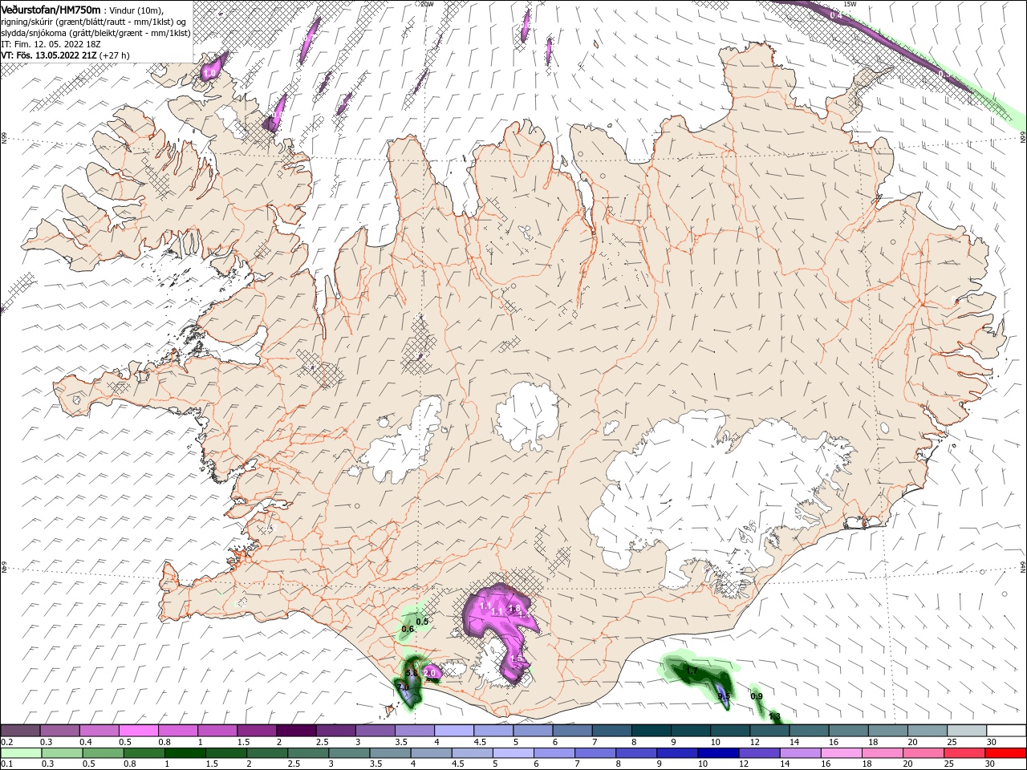The image size is (1027, 770).
Task: Choose the deep navy 10–12 swatch in lower legend
Action: click(717, 753)
